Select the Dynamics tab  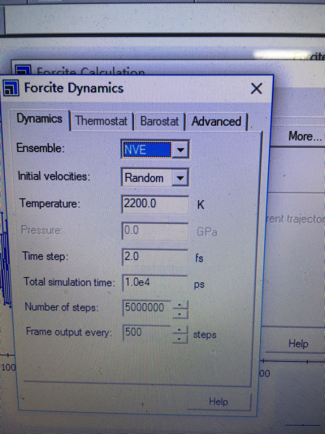click(39, 119)
